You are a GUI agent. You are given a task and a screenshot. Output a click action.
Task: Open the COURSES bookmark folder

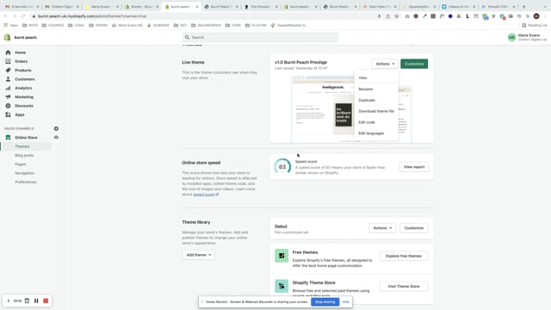[53, 25]
